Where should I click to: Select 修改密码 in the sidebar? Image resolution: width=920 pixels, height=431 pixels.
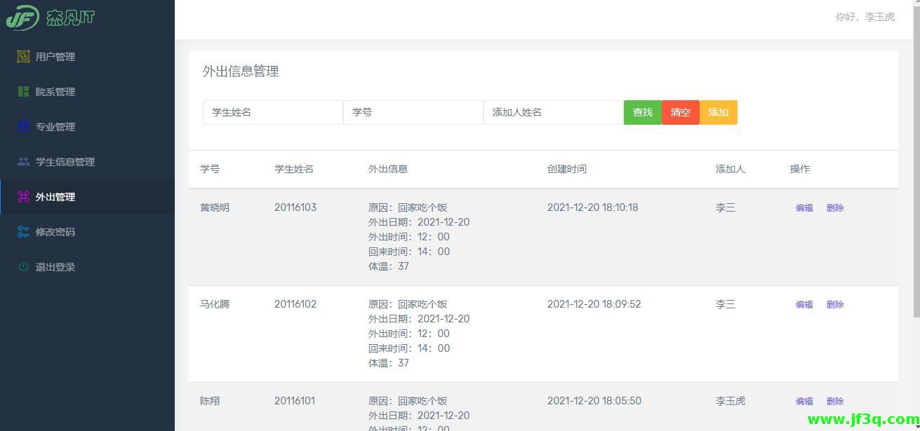(x=55, y=232)
